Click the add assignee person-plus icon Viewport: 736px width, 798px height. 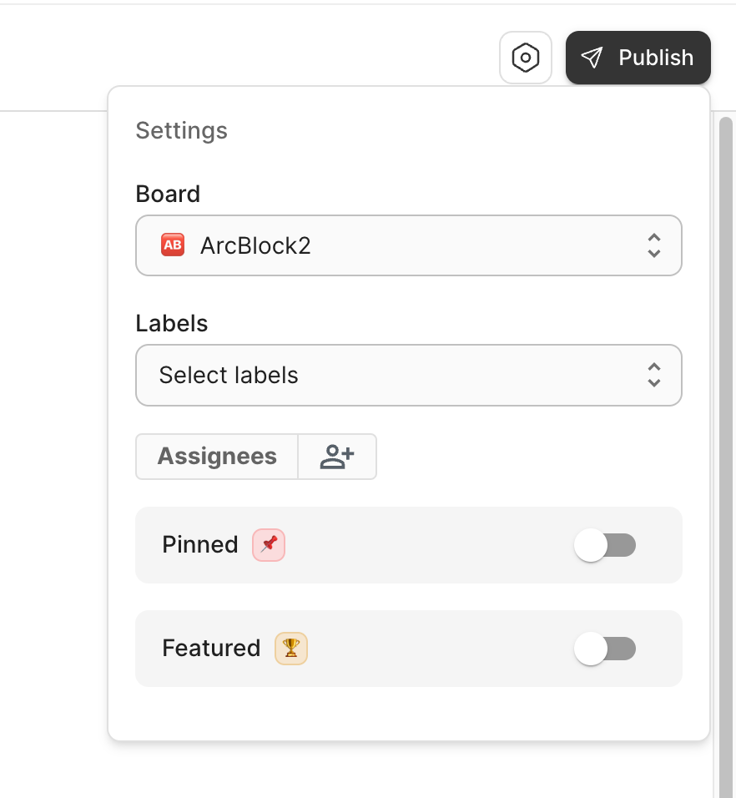coord(337,457)
